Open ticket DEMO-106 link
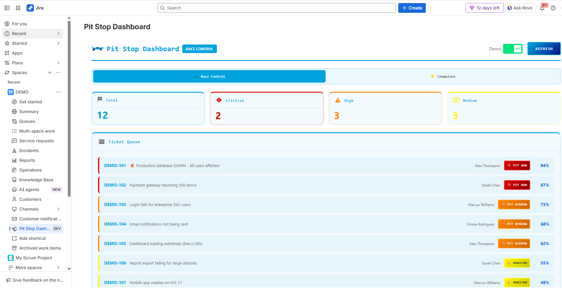 pos(115,263)
